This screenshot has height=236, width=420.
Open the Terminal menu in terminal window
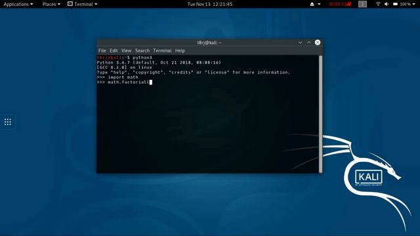(162, 50)
